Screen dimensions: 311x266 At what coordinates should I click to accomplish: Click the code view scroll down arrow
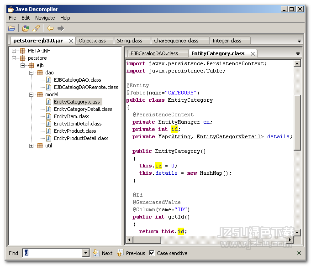[297, 232]
